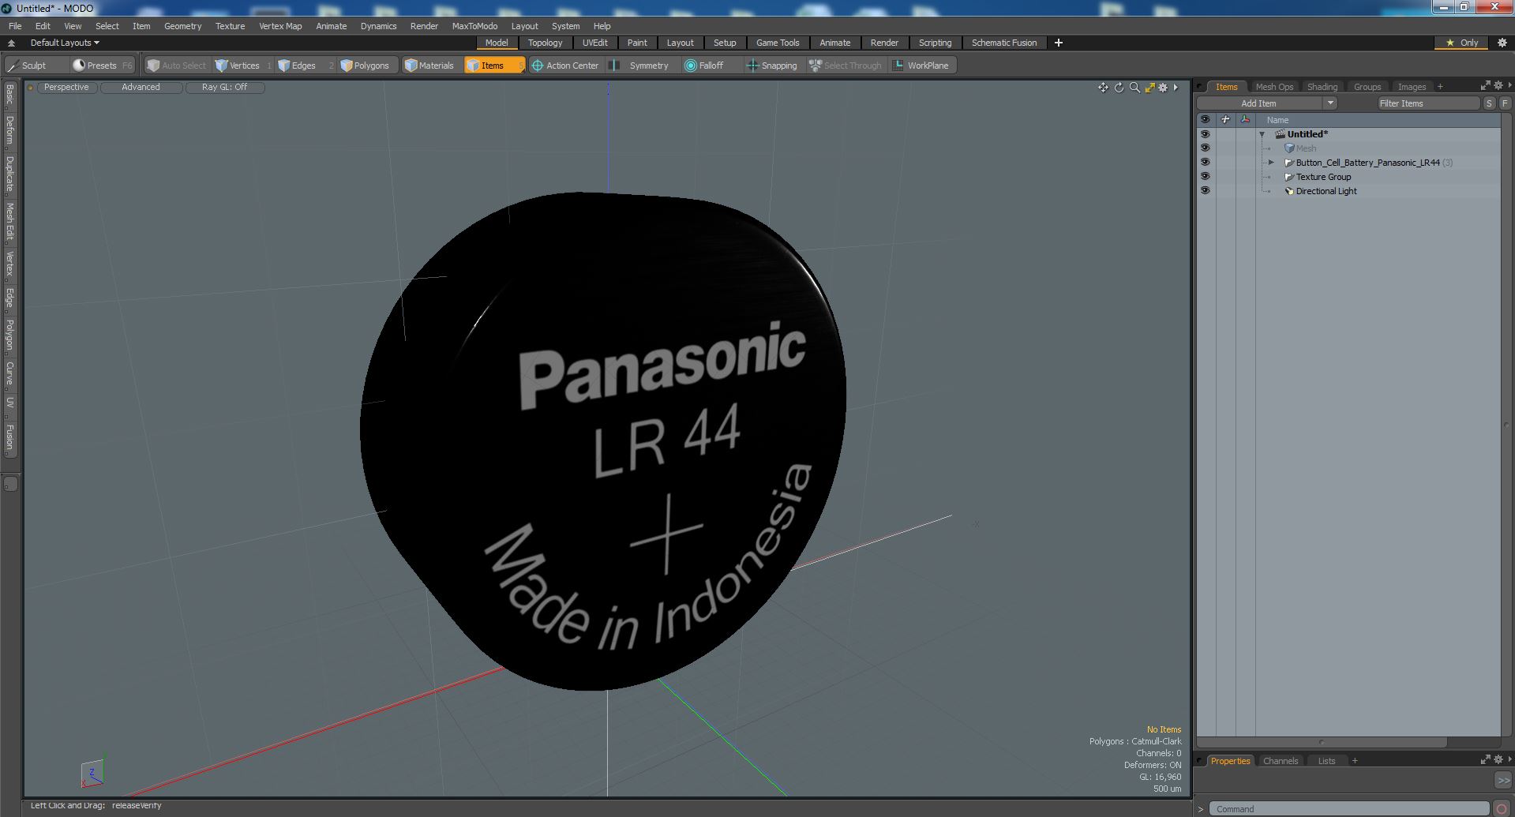
Task: Toggle the Only star option
Action: [1461, 43]
